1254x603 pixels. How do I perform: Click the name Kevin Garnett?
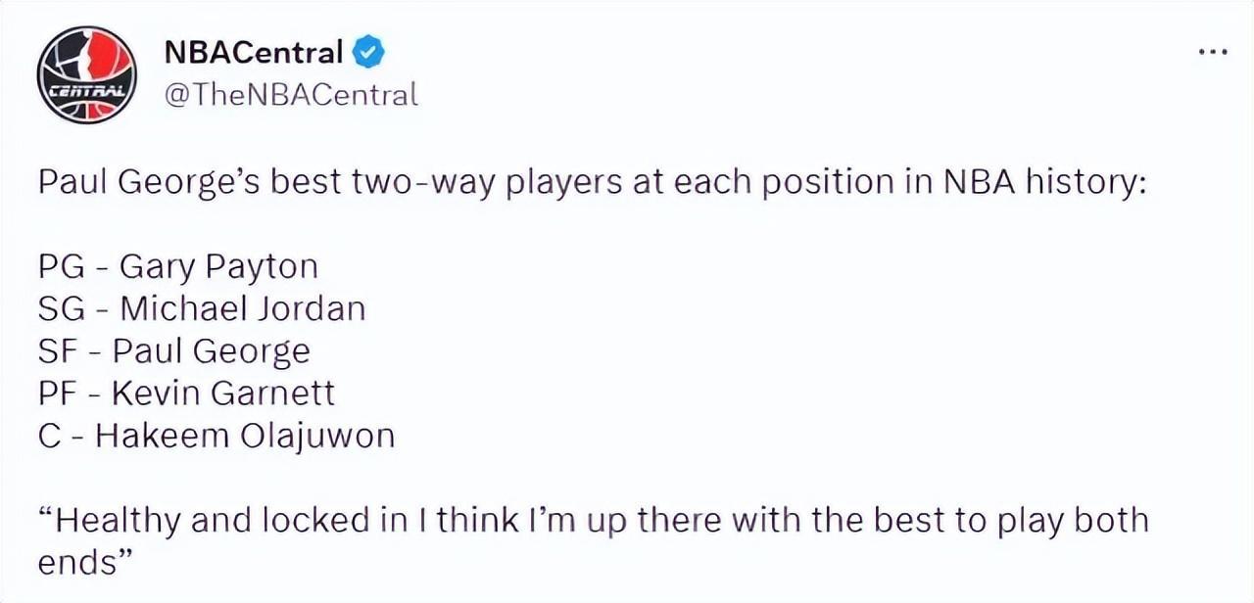point(222,393)
